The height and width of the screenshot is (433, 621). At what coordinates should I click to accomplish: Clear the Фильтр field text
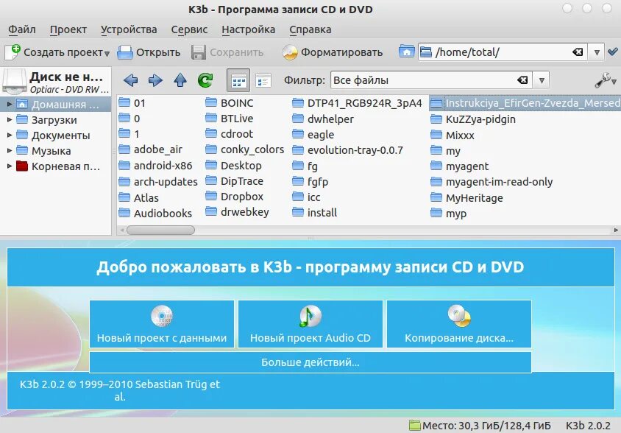[x=522, y=80]
